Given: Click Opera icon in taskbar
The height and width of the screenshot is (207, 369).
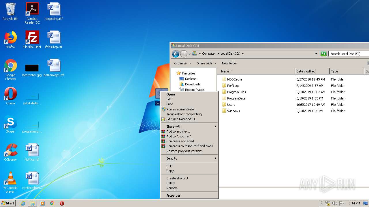Looking at the screenshot, I should coord(62,203).
